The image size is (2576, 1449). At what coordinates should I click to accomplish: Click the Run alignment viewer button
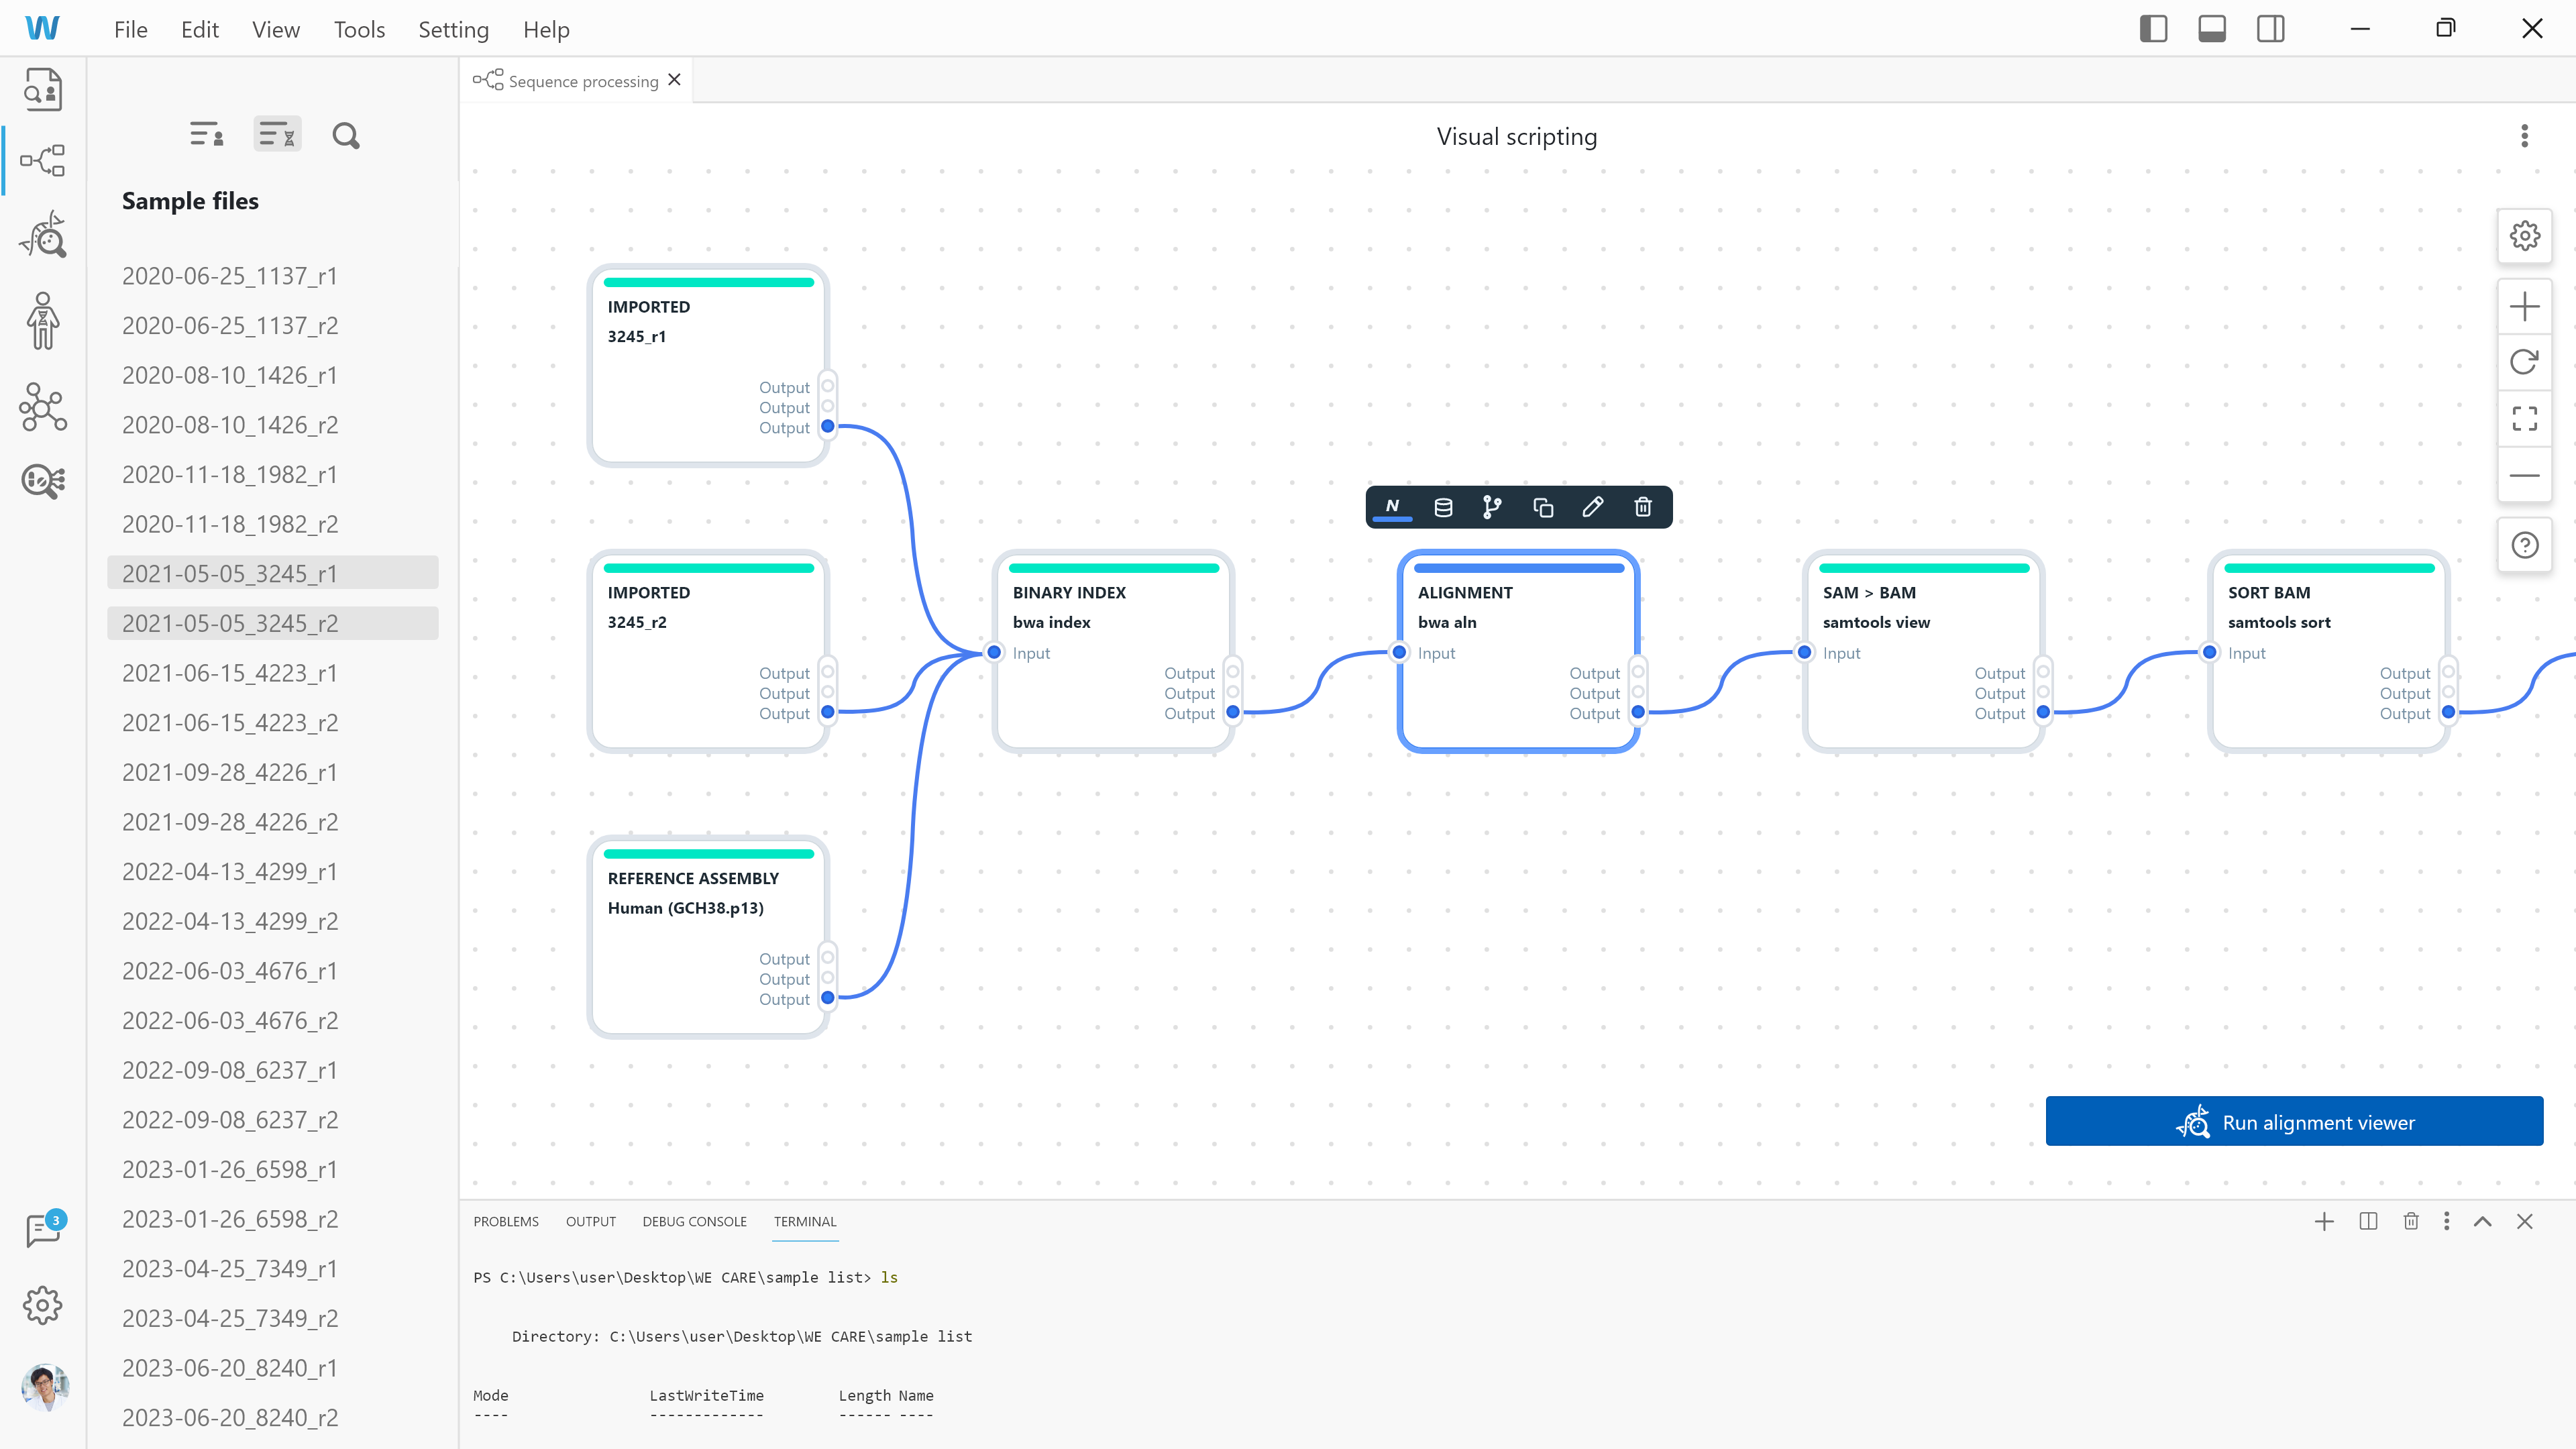[x=2294, y=1122]
